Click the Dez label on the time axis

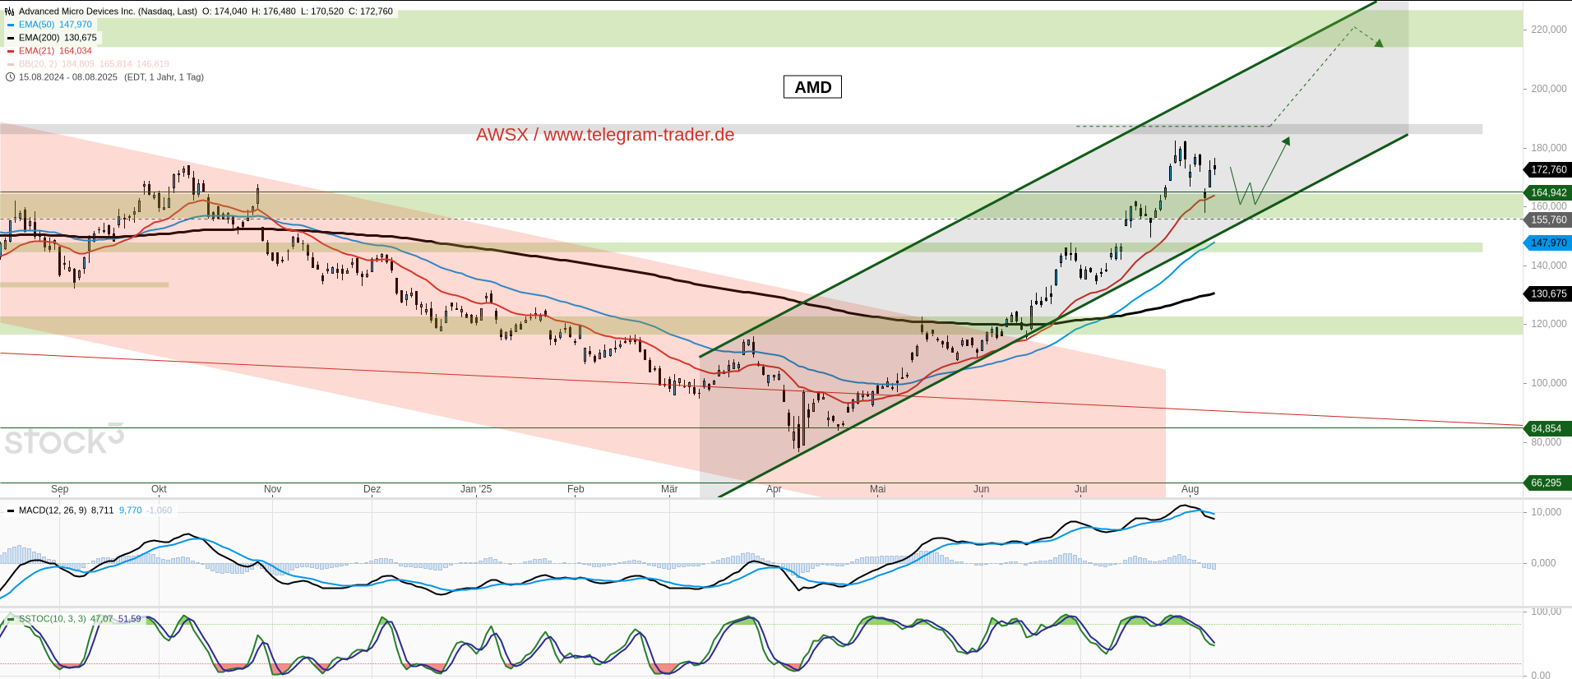[x=372, y=489]
